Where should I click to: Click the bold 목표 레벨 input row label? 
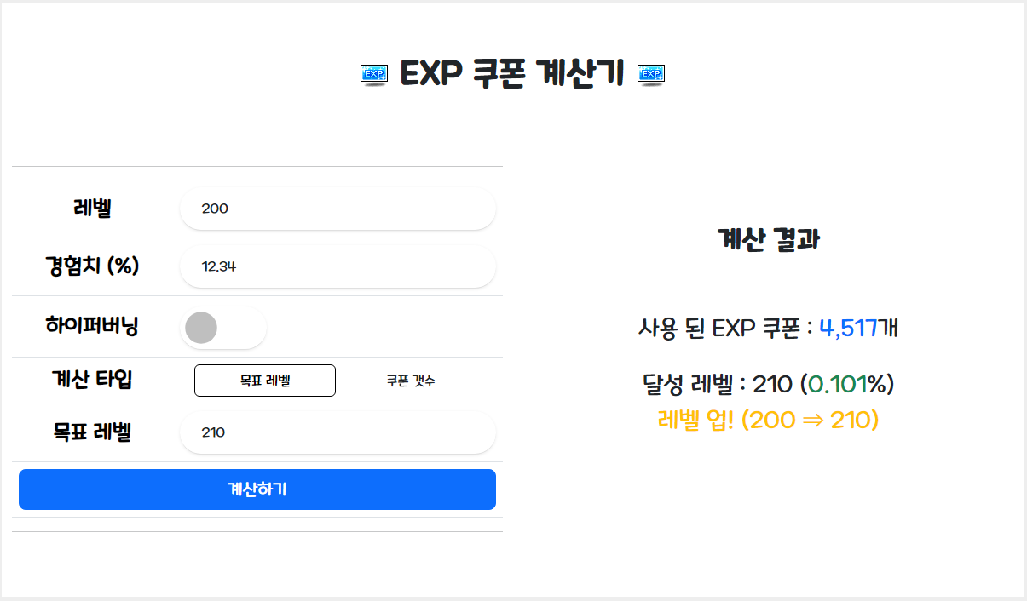pos(92,432)
